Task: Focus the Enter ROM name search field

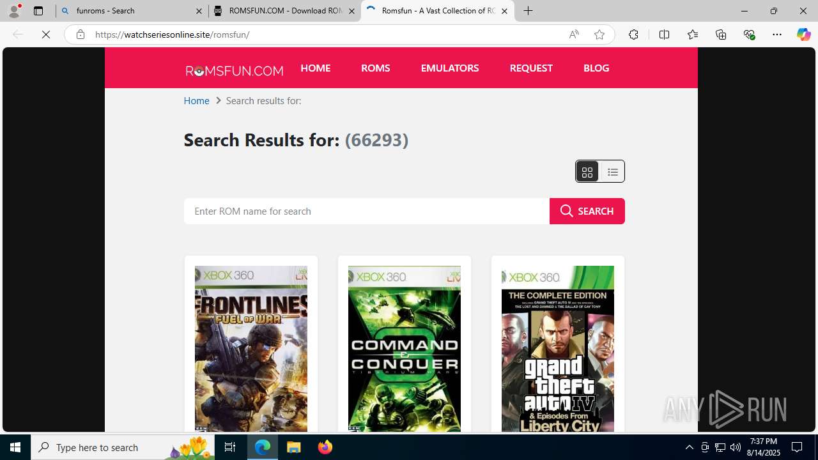Action: click(366, 211)
